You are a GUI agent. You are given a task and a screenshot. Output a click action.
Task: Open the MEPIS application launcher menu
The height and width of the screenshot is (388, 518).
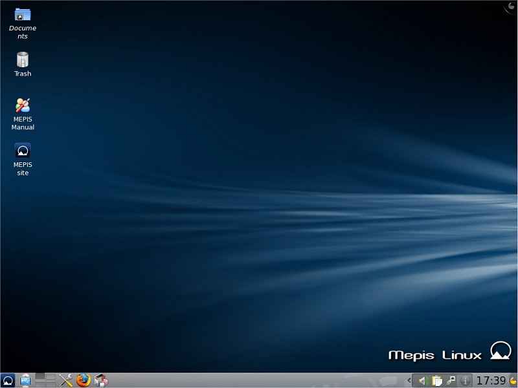pos(8,380)
